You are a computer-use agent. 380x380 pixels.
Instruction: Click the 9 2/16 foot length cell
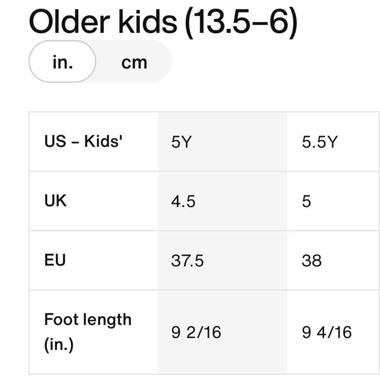222,332
